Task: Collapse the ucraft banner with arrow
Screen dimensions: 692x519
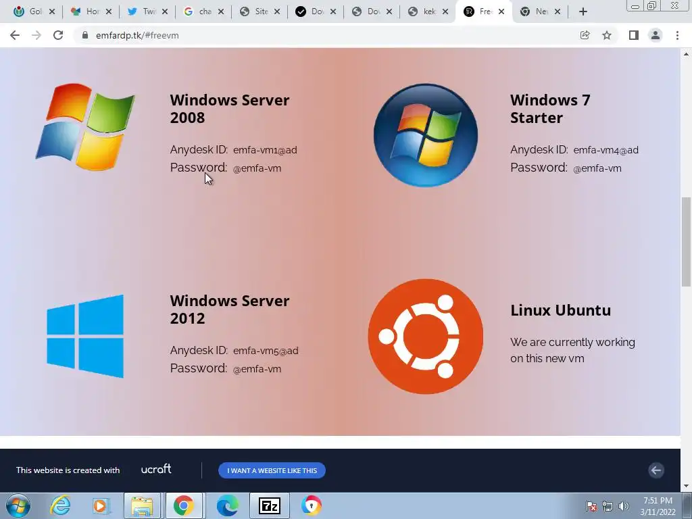Action: [656, 470]
